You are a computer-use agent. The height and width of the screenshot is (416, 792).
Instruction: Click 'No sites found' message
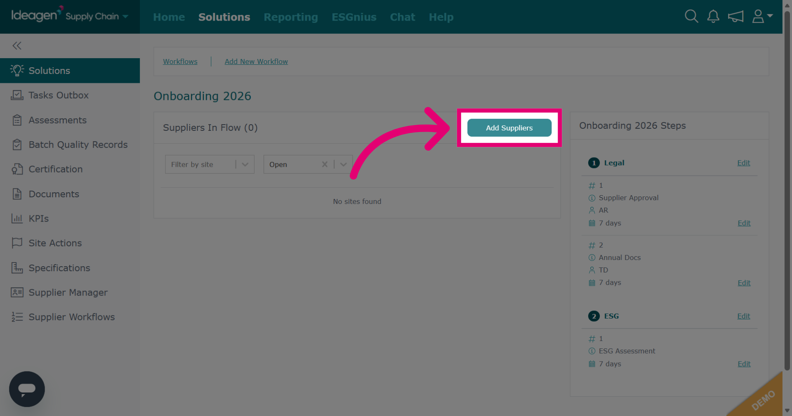pos(357,201)
